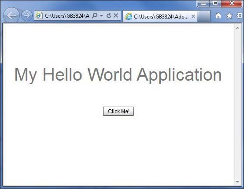Click the Forward navigation arrow
Viewport: 244px width, 189px height.
pyautogui.click(x=26, y=15)
